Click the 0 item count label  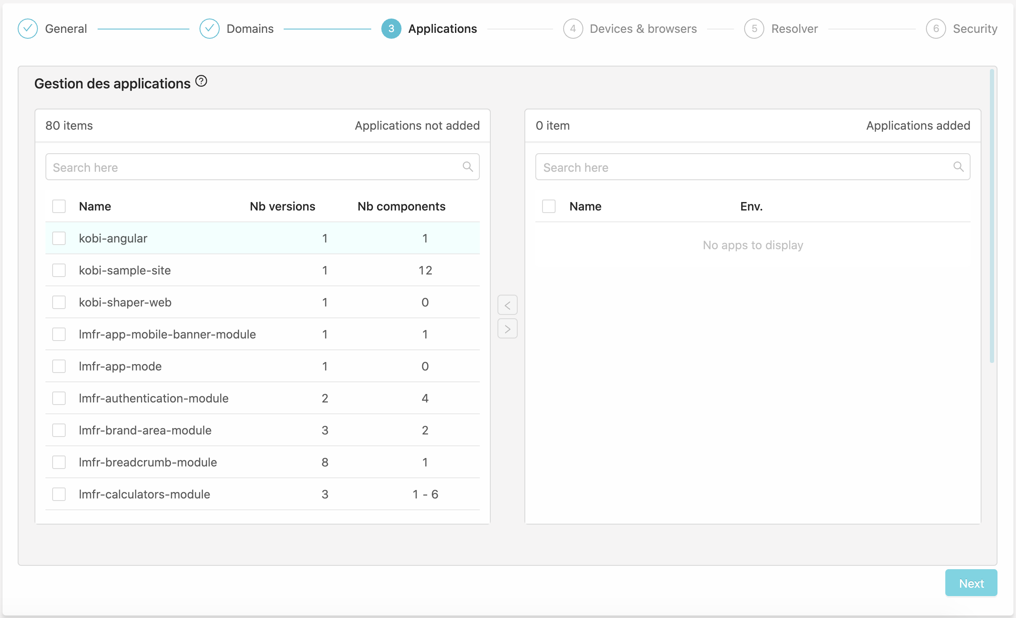[x=553, y=125]
